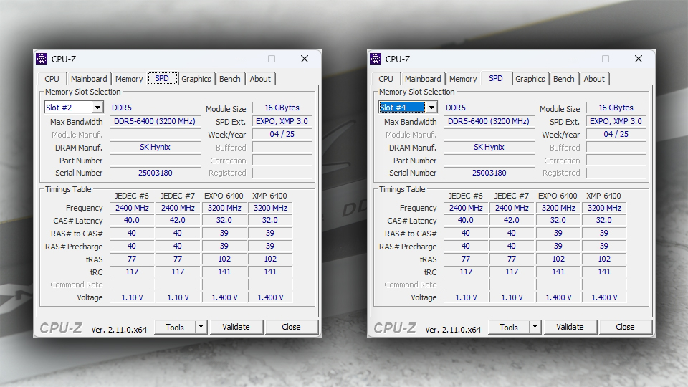Open Bench tab in right window
Image resolution: width=688 pixels, height=387 pixels.
tap(564, 79)
